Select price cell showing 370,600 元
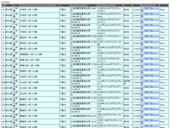This screenshot has width=170, height=128. click(84, 55)
